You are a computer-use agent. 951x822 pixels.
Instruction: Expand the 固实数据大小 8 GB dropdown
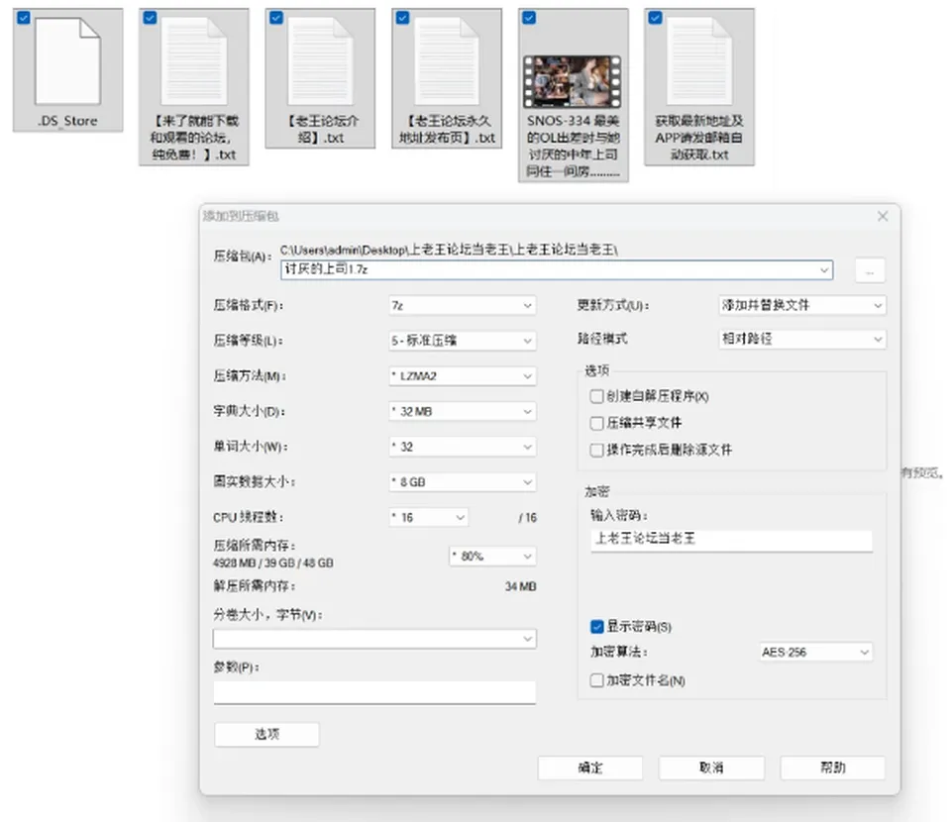pyautogui.click(x=463, y=482)
